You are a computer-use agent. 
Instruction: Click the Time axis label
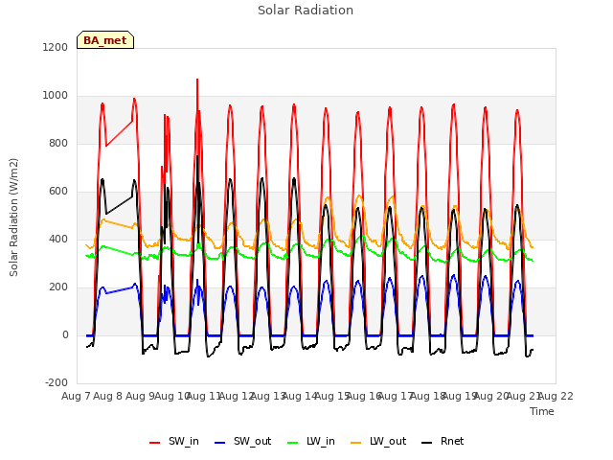pos(542,411)
